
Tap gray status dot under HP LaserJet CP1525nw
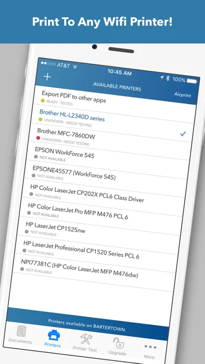click(27, 232)
